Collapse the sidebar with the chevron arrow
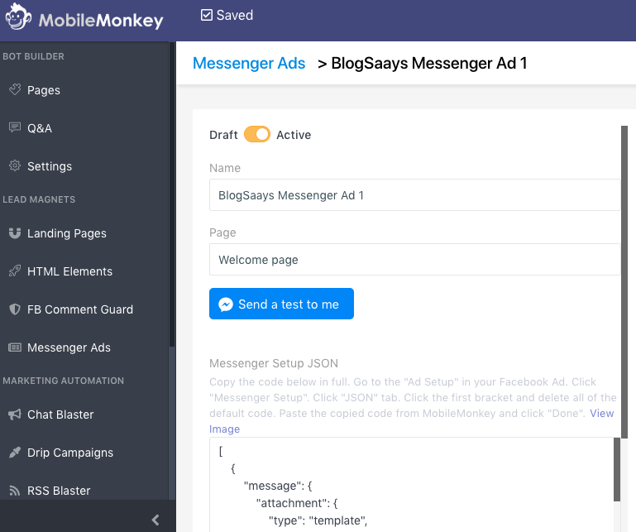This screenshot has height=532, width=636. tap(155, 520)
